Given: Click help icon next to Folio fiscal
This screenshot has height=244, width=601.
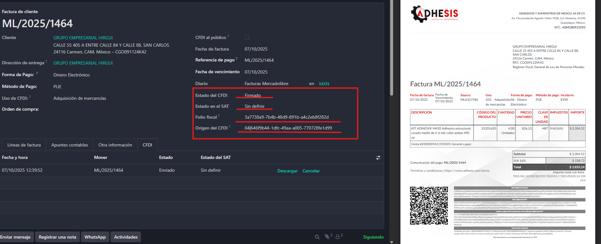Looking at the screenshot, I should (x=219, y=116).
